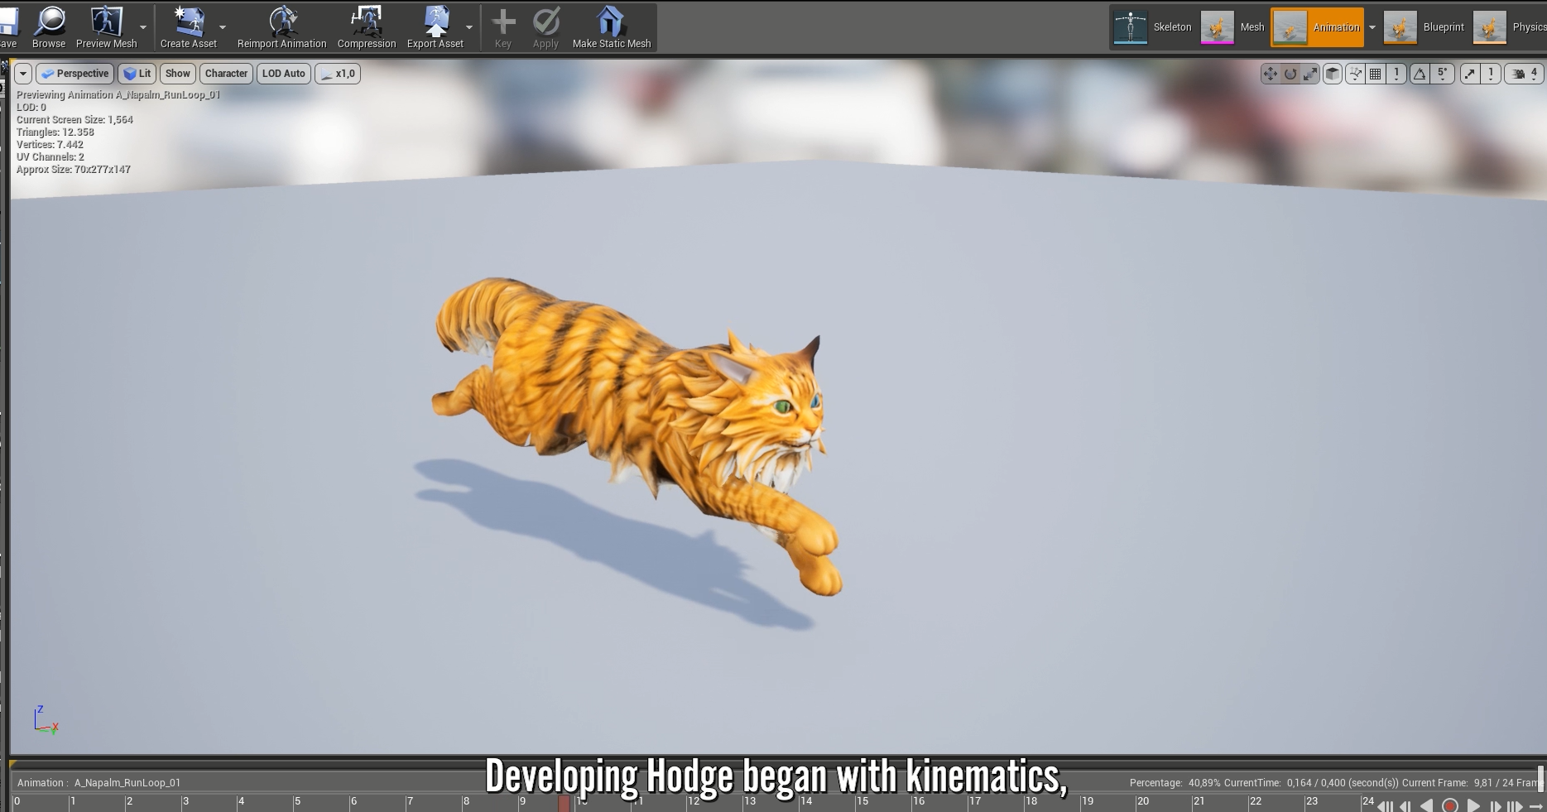Expand the Export Asset dropdown arrow
The image size is (1547, 812).
click(x=469, y=27)
